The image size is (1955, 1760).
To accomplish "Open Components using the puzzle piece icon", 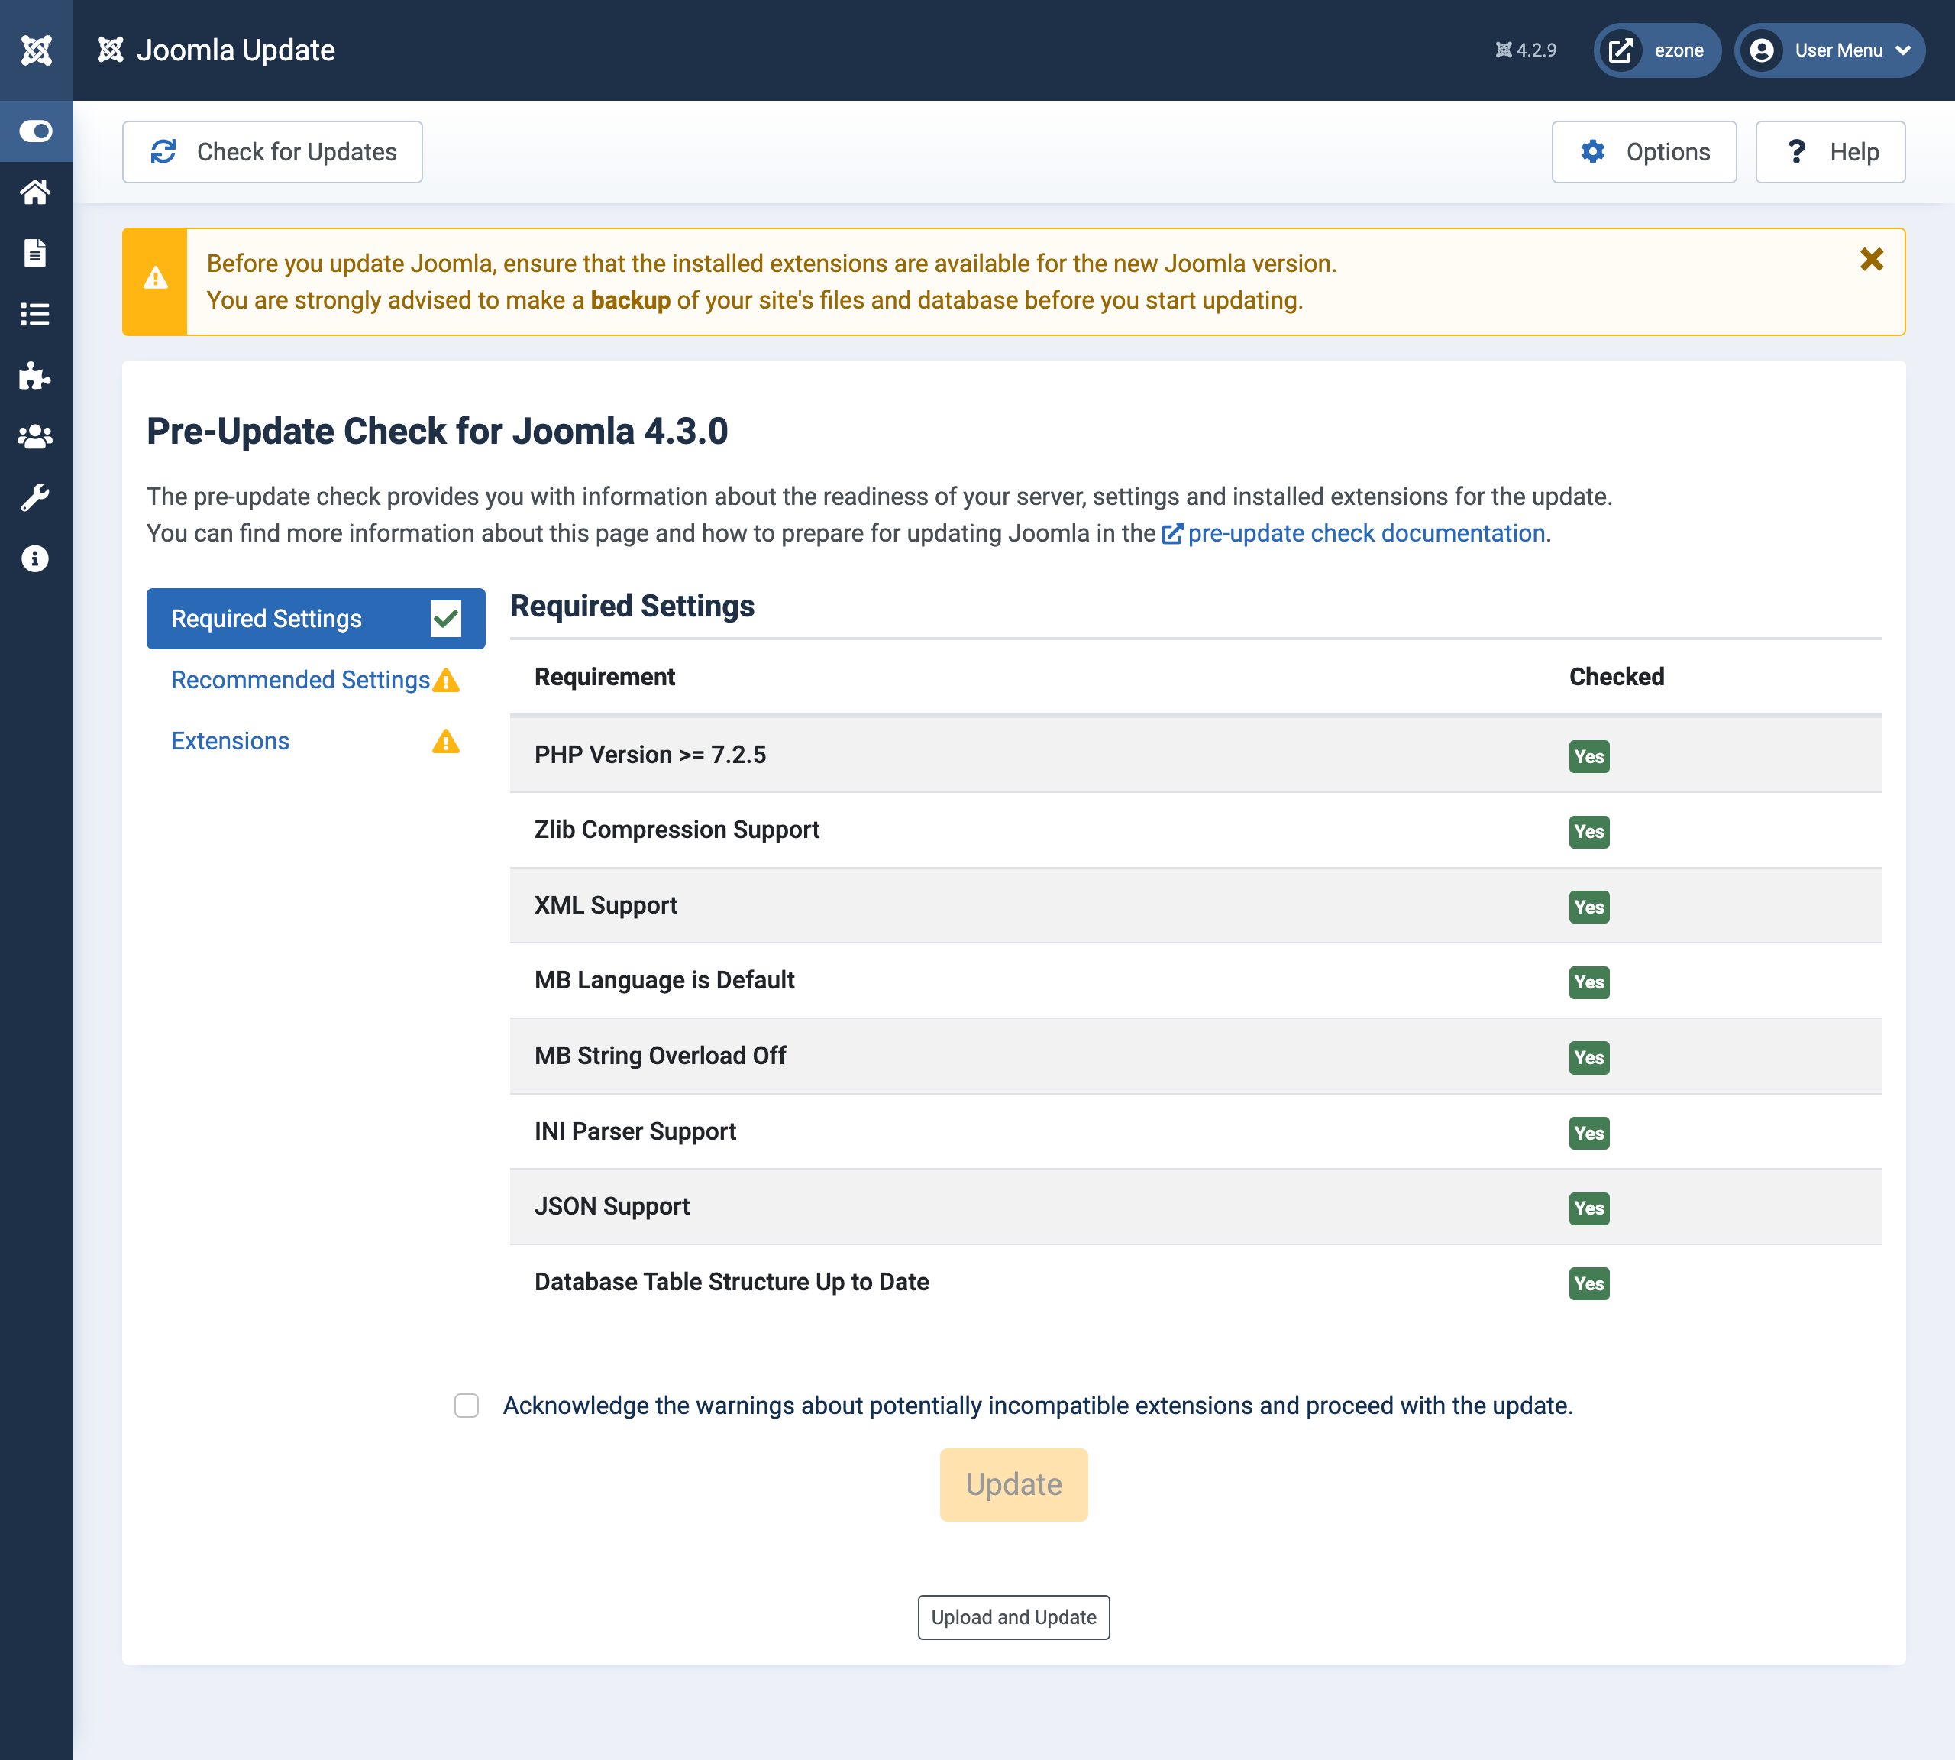I will coord(36,376).
